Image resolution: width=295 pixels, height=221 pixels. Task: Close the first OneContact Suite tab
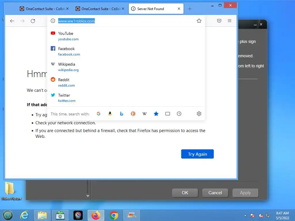click(67, 9)
